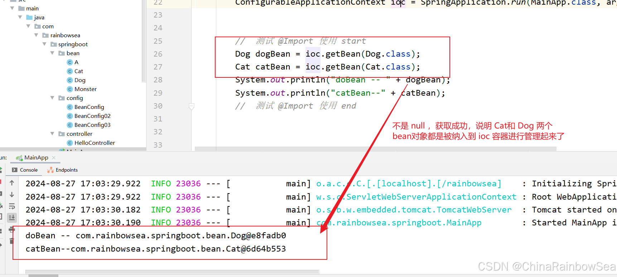Click the com package icon

click(x=38, y=26)
